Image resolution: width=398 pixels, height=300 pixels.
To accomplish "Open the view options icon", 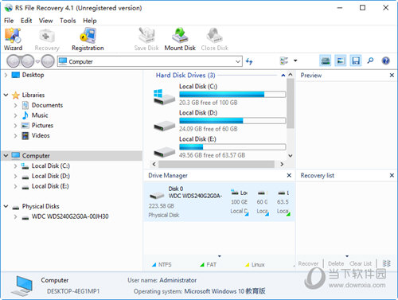I will [x=284, y=61].
